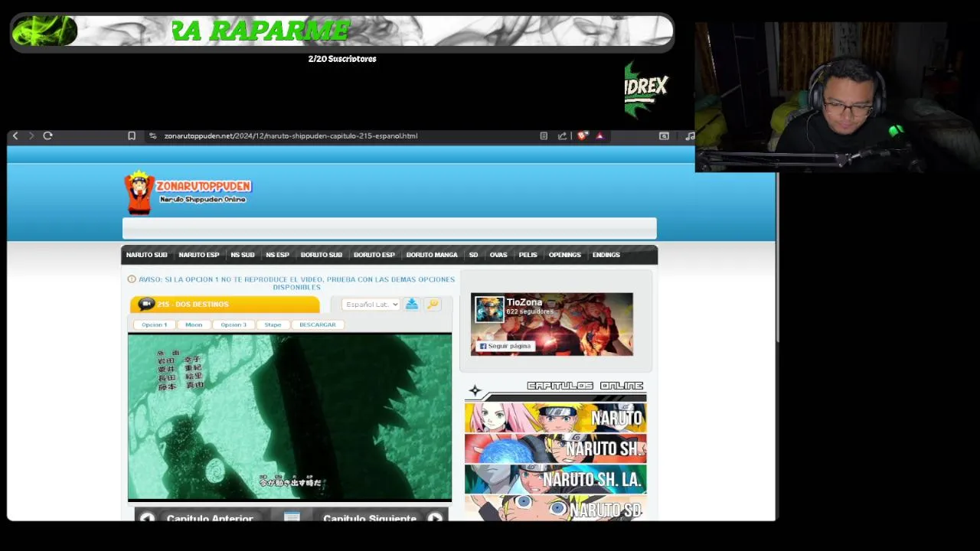The width and height of the screenshot is (980, 551).
Task: Switch to the Opcion 3 video tab
Action: tap(234, 324)
